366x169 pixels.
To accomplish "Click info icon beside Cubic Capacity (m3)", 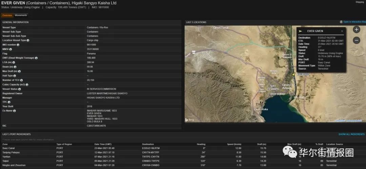I will (x=27, y=85).
